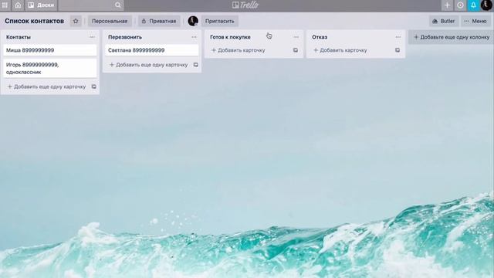Image resolution: width=494 pixels, height=278 pixels.
Task: Open the apps grid menu icon
Action: coord(5,5)
